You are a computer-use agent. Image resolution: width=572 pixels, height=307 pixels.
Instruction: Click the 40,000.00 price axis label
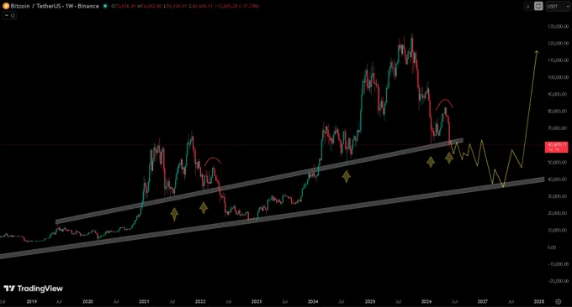[558, 180]
